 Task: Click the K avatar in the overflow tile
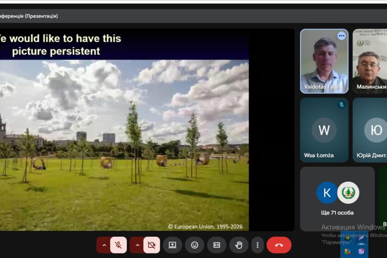tap(327, 193)
